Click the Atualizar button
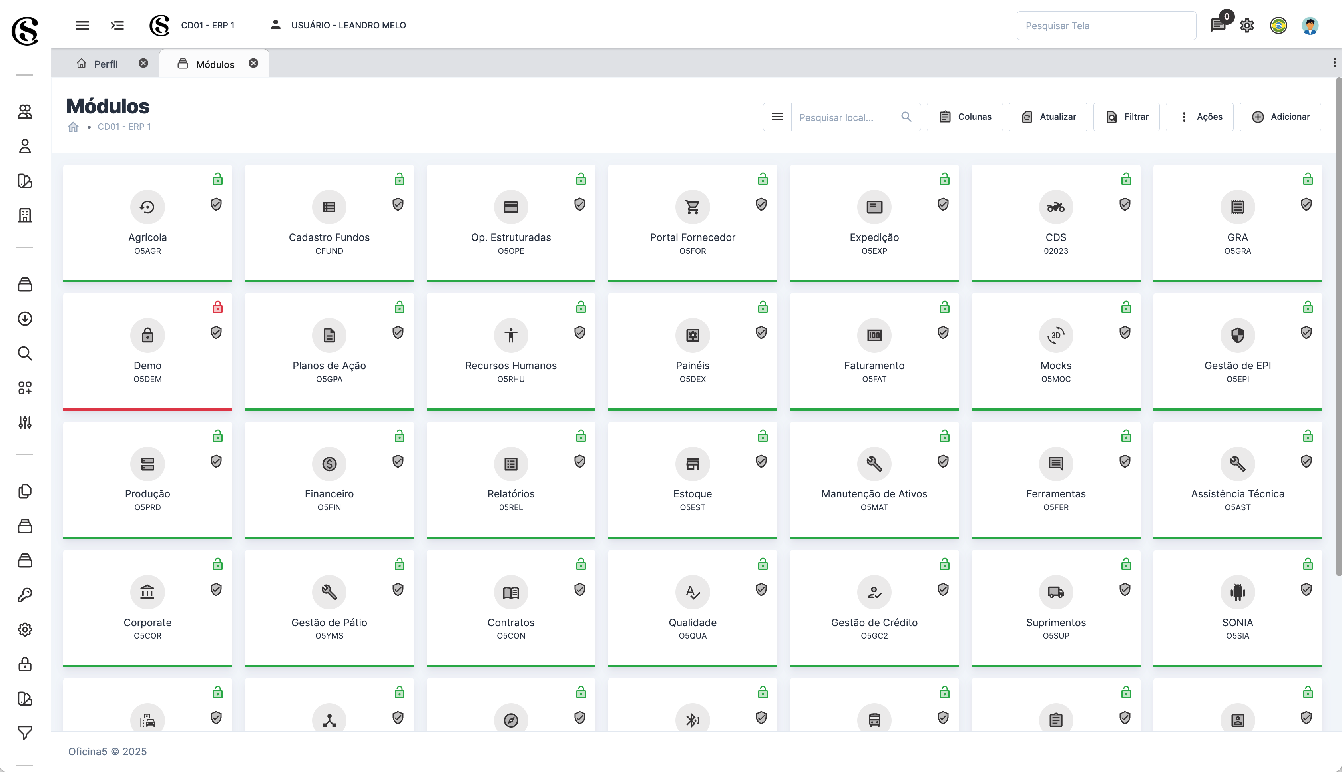Screen dimensions: 1342x772 [1048, 117]
